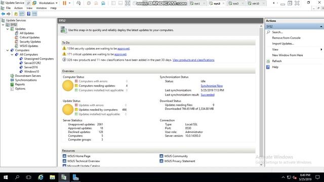Switch to the sys1 VM tab
324x182 pixels.
pyautogui.click(x=197, y=4)
